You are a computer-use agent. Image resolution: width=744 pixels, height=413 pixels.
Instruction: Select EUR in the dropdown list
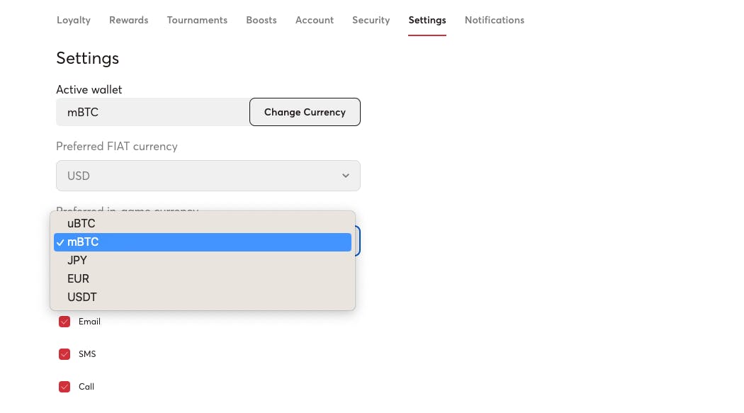point(78,279)
